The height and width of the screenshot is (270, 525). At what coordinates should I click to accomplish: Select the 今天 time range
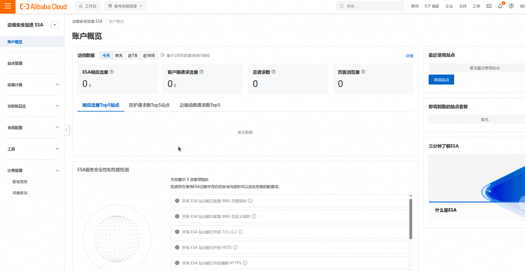point(106,55)
